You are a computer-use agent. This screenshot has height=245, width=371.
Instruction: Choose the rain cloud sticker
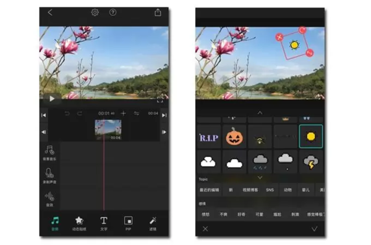[260, 162]
